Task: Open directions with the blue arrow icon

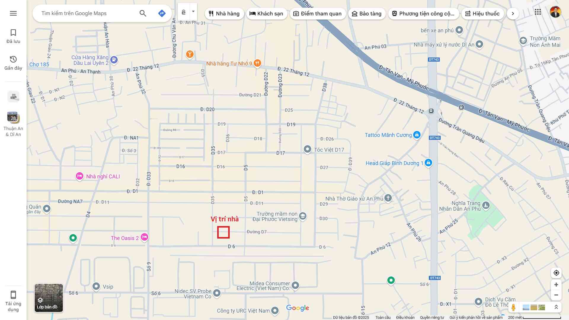Action: [x=162, y=13]
